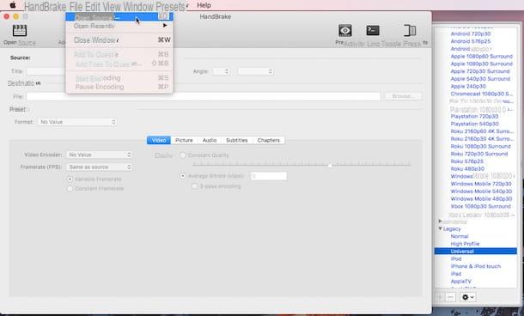Choose Close Window from the File menu

coord(119,40)
